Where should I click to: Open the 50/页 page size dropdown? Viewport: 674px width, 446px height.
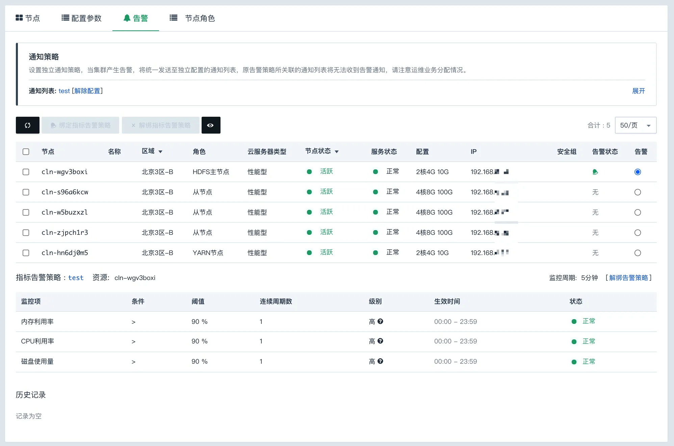coord(636,125)
